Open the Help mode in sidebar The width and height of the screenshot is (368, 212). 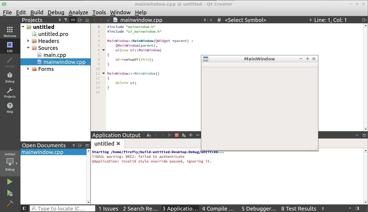coord(10,108)
